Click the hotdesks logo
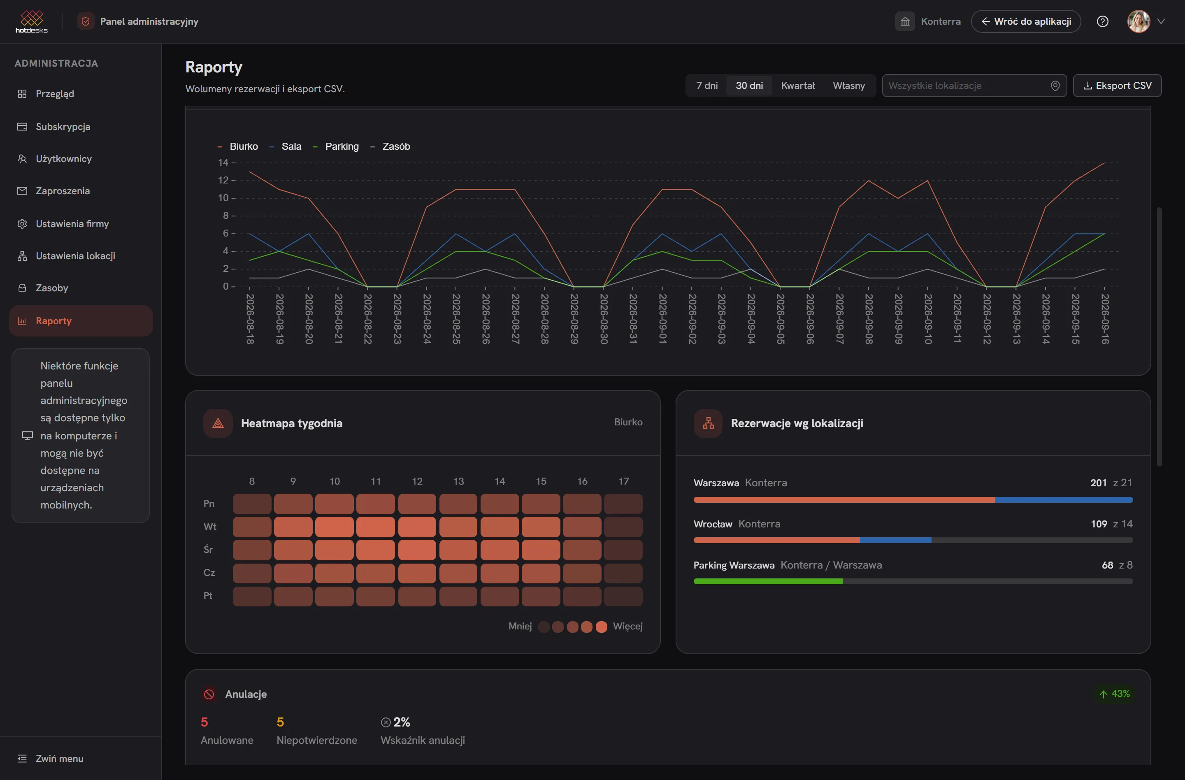Screen dimensions: 1185x780 pos(31,21)
